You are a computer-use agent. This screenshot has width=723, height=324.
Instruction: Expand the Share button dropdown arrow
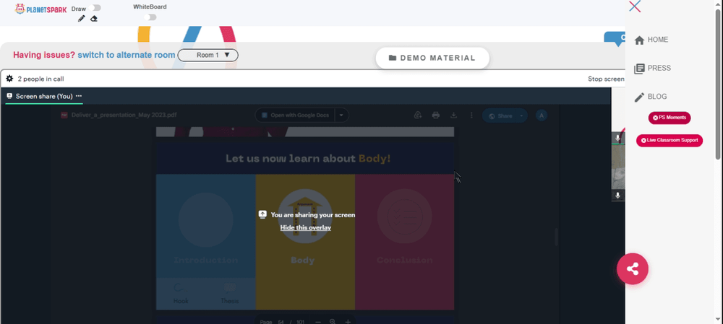coord(522,116)
